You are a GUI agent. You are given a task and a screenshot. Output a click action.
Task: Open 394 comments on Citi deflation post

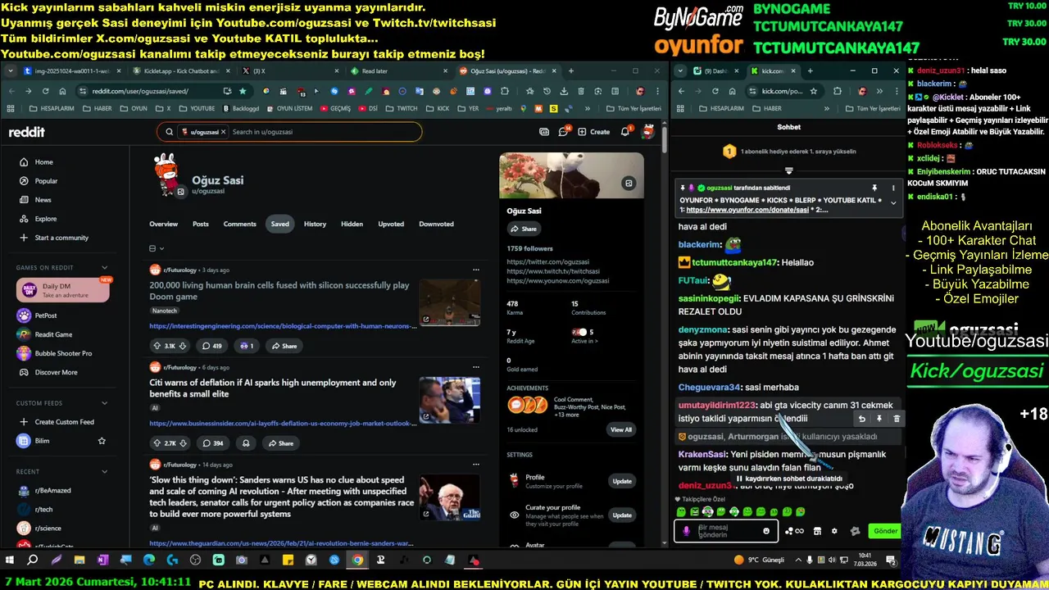point(213,443)
